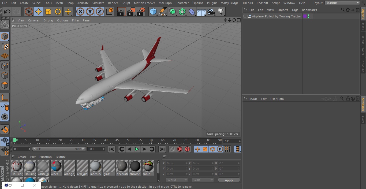Render the active view clapperboard icon

[x=121, y=12]
